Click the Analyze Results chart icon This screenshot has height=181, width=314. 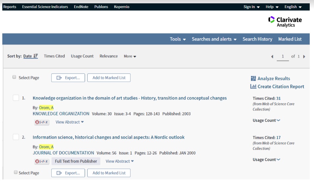coord(253,78)
